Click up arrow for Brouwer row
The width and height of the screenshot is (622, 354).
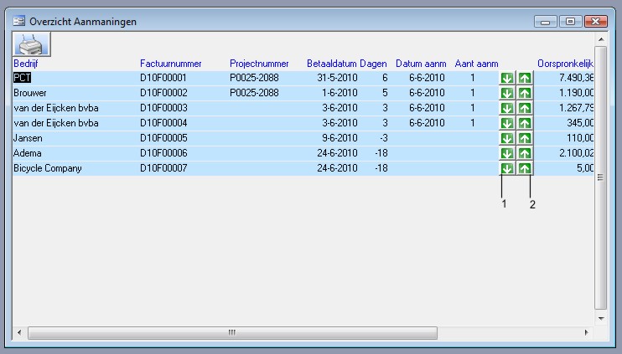click(525, 93)
